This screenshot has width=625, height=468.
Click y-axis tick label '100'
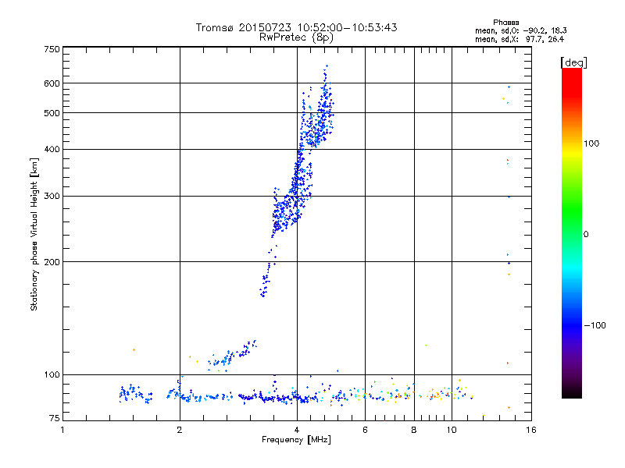point(52,375)
